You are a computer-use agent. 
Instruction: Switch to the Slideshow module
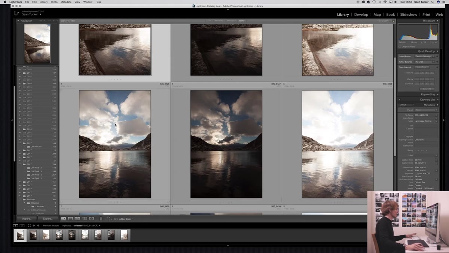(x=409, y=15)
